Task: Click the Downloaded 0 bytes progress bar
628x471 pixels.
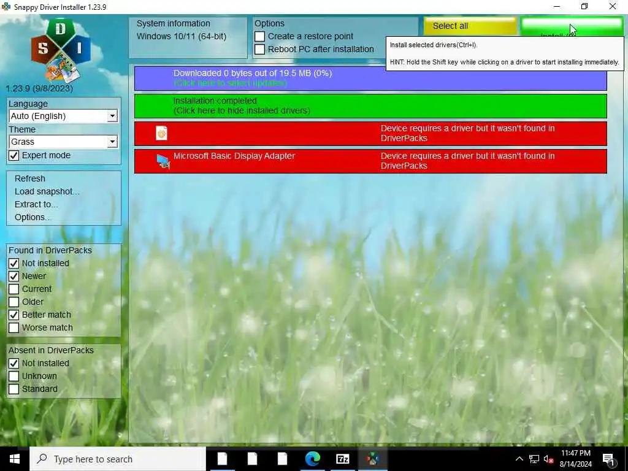Action: point(370,78)
